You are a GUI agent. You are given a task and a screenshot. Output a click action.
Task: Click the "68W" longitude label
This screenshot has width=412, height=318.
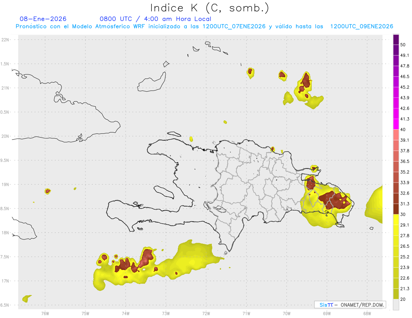click(367, 314)
